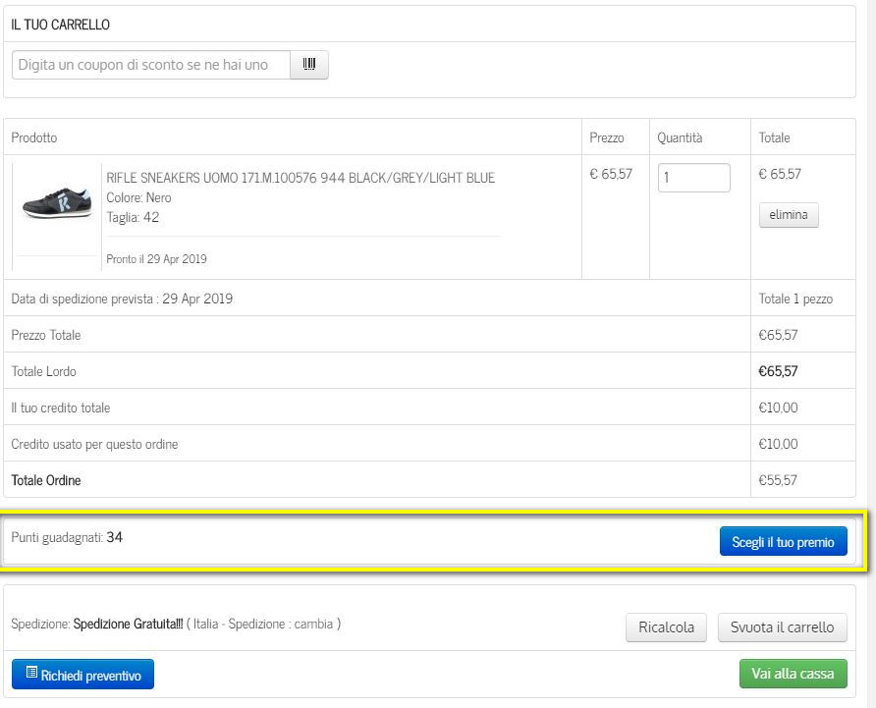Select the order total €55,57
The height and width of the screenshot is (708, 876).
778,480
